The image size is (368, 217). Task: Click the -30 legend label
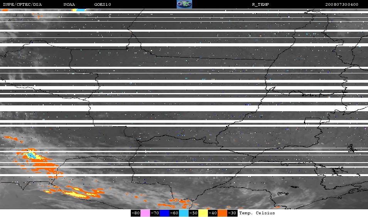[x=232, y=213]
